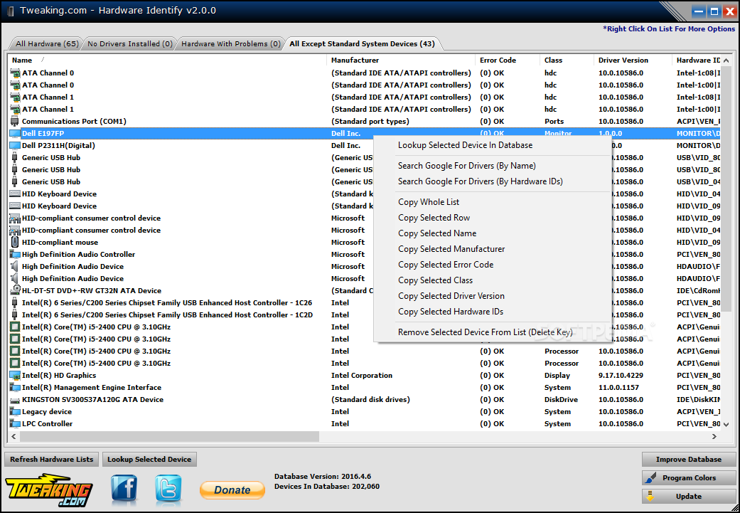Click the High Definition Audio Controller icon
Viewport: 740px width, 513px height.
pos(15,255)
